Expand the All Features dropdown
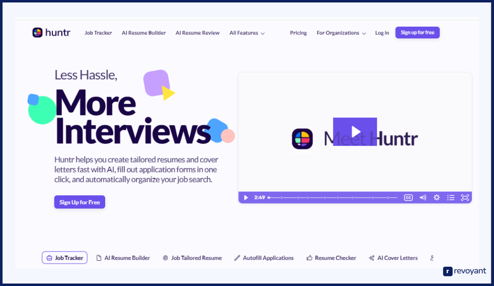Screen dimensions: 494x286 (x=247, y=33)
